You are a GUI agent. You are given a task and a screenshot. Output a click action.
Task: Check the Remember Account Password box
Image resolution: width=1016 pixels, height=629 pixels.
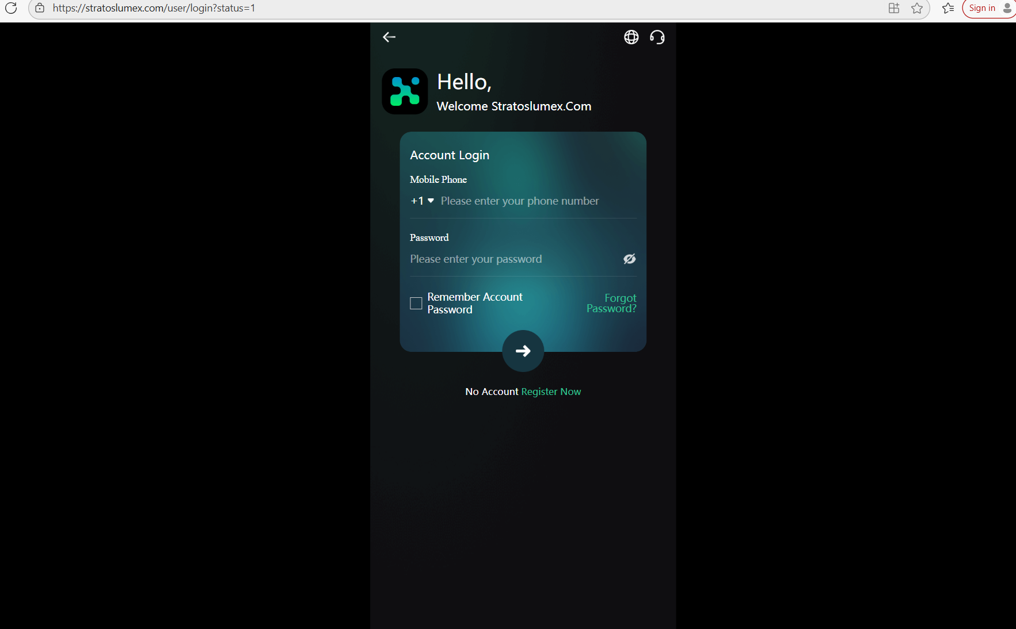pyautogui.click(x=416, y=303)
